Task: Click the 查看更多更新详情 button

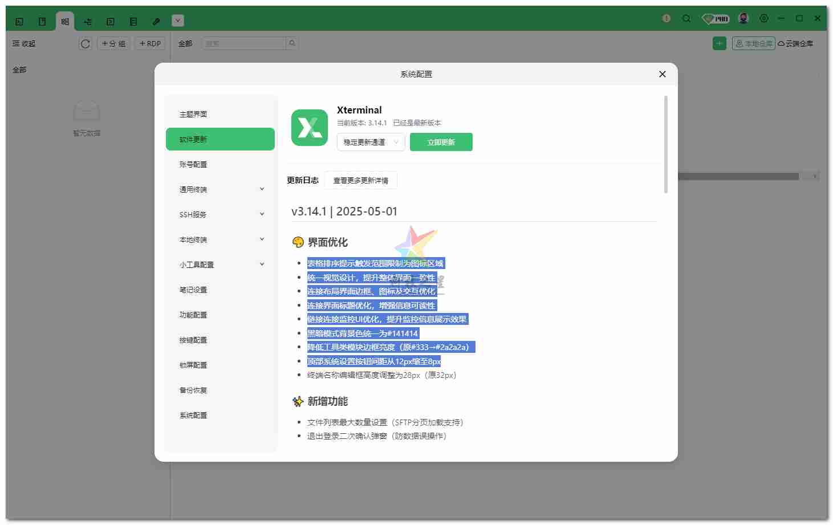Action: click(x=360, y=180)
